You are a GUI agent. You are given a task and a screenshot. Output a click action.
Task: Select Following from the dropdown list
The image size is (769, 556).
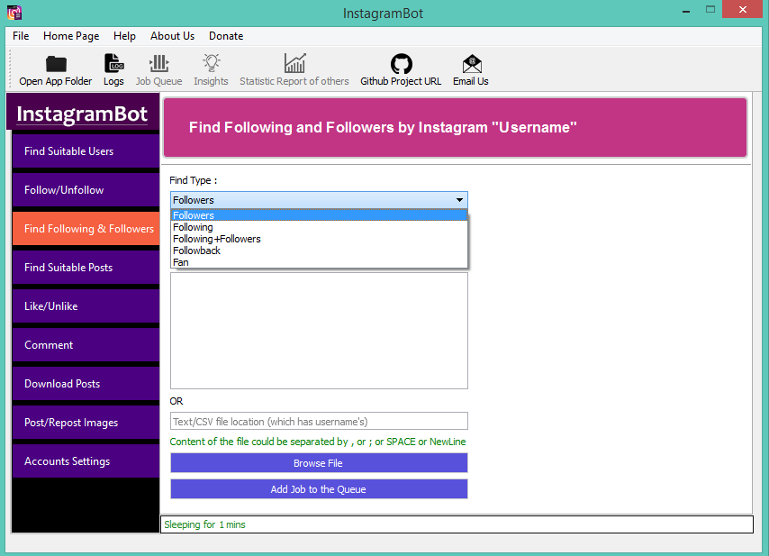193,228
